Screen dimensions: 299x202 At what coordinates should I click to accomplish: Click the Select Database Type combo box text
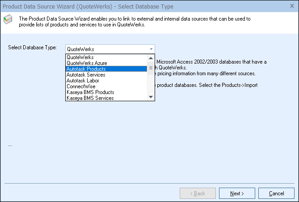click(106, 49)
